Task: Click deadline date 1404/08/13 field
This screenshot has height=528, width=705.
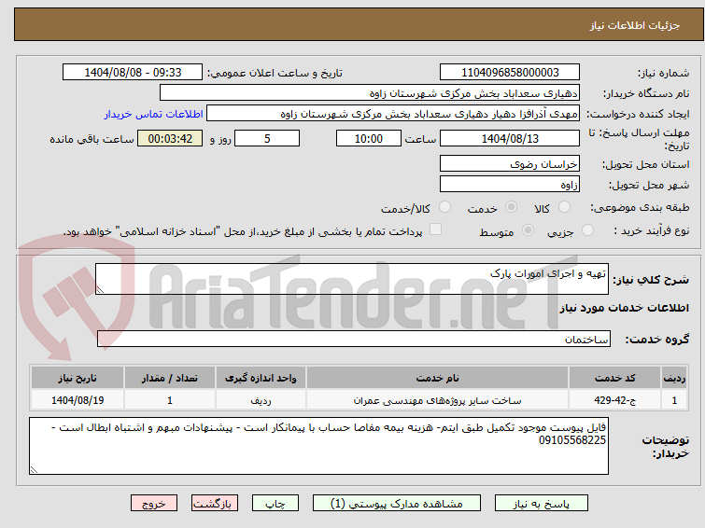Action: point(510,138)
